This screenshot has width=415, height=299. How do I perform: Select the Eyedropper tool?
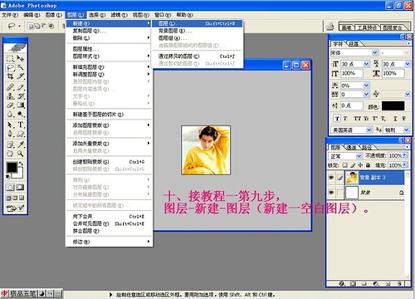20,145
